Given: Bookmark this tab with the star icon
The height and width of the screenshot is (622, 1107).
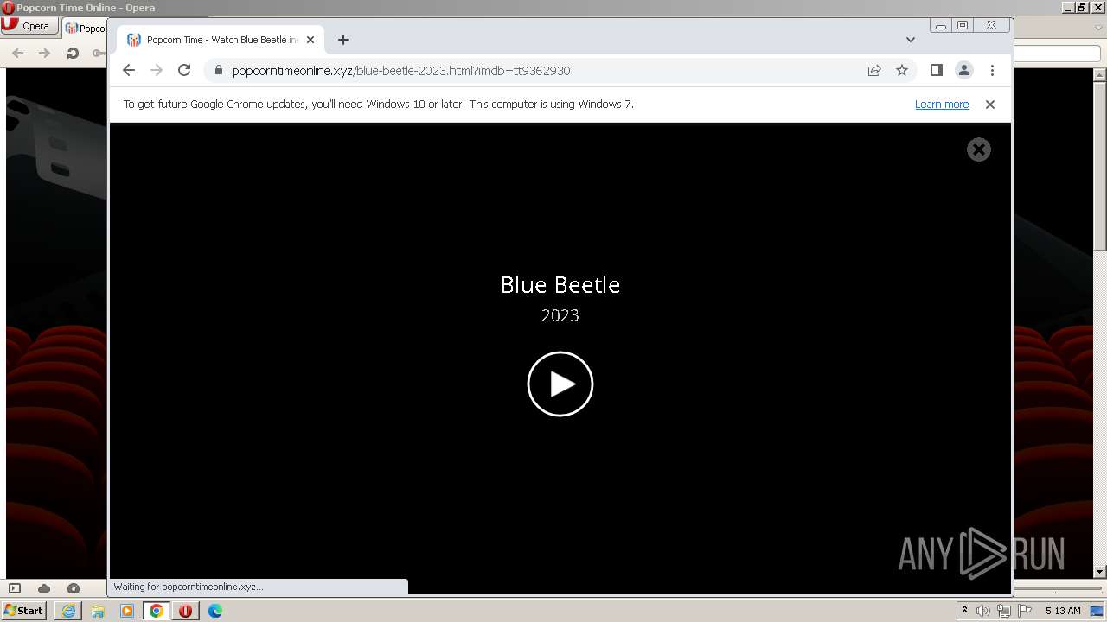Looking at the screenshot, I should pos(902,70).
